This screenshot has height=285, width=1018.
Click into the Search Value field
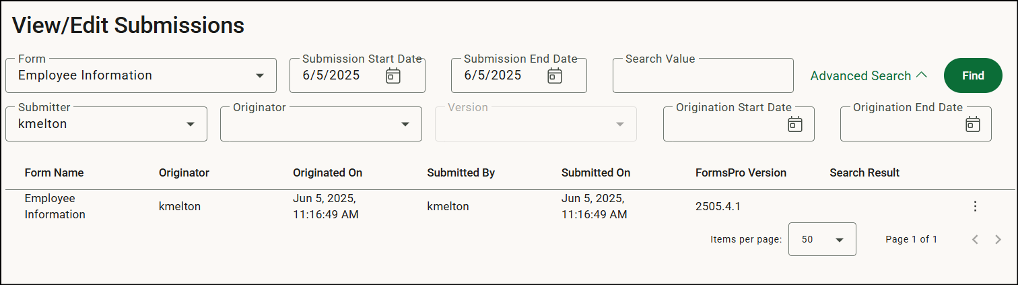coord(703,75)
